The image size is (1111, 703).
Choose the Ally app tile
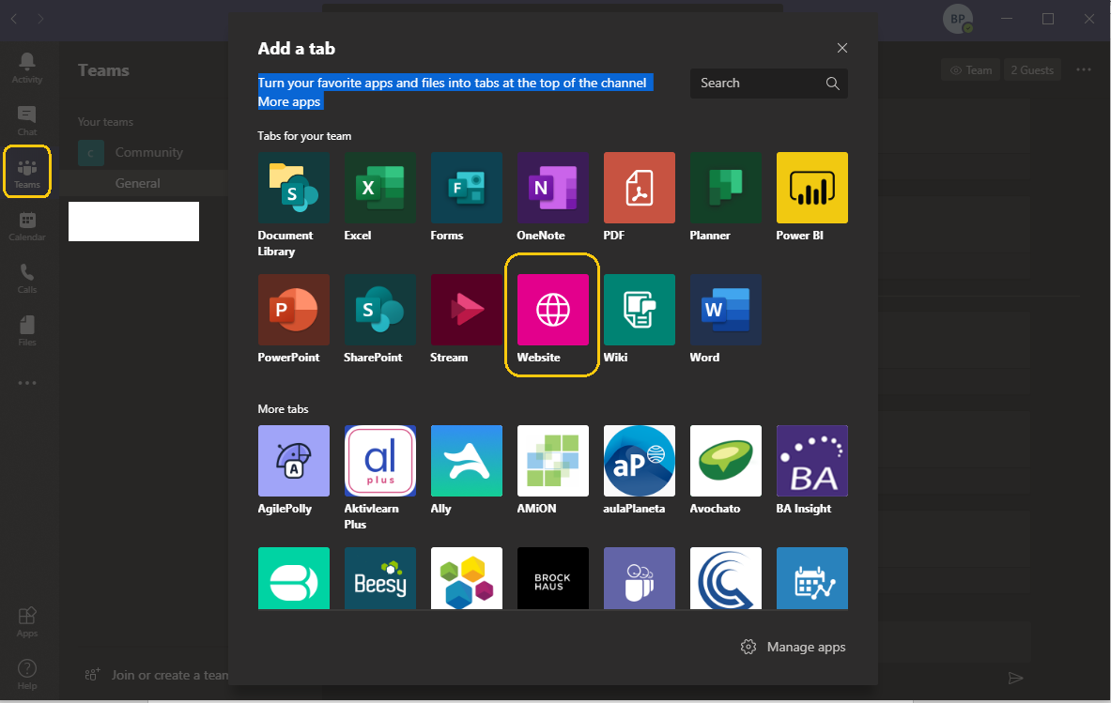[x=466, y=461]
